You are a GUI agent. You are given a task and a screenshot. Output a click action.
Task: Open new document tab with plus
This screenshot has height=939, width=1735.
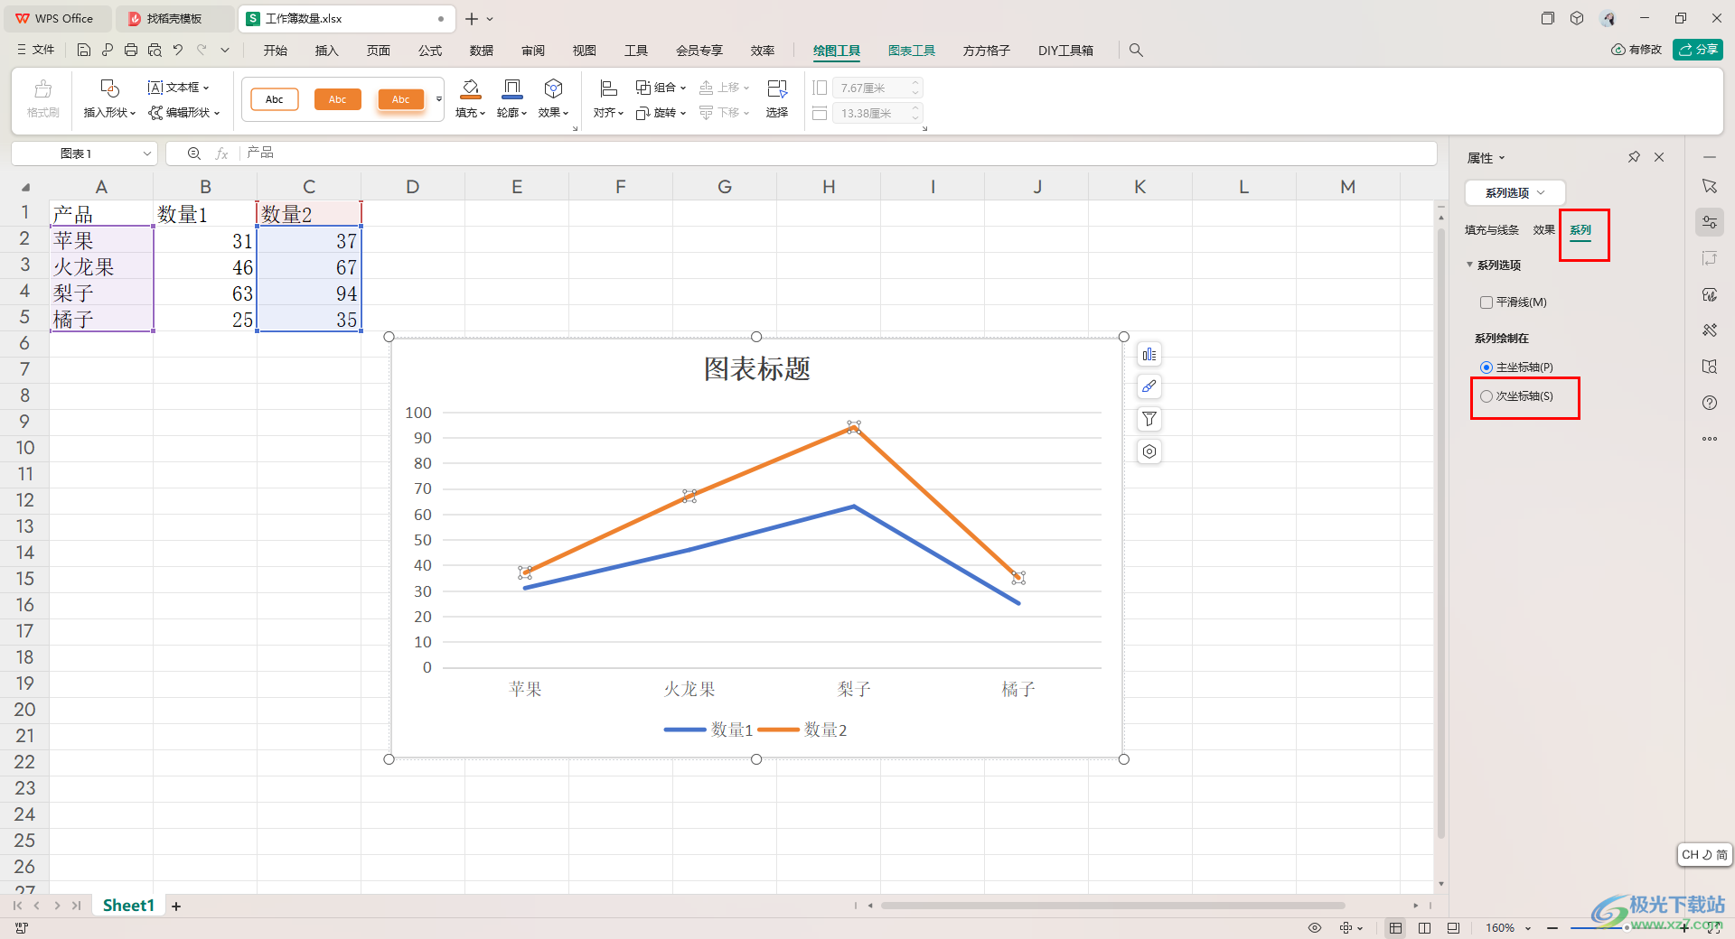[x=472, y=18]
